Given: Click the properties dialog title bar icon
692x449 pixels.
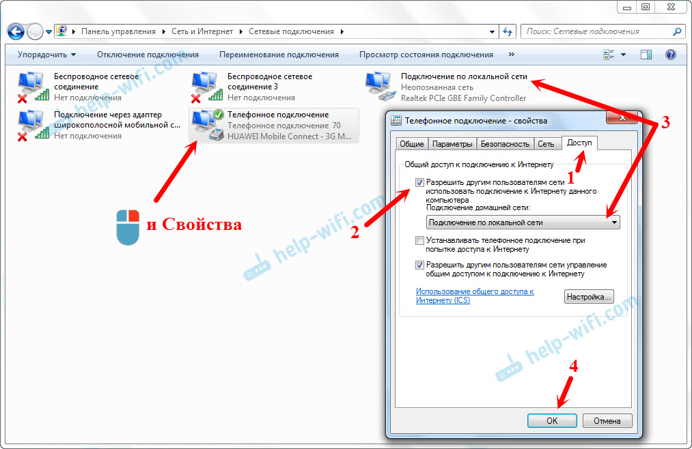Looking at the screenshot, I should 396,120.
